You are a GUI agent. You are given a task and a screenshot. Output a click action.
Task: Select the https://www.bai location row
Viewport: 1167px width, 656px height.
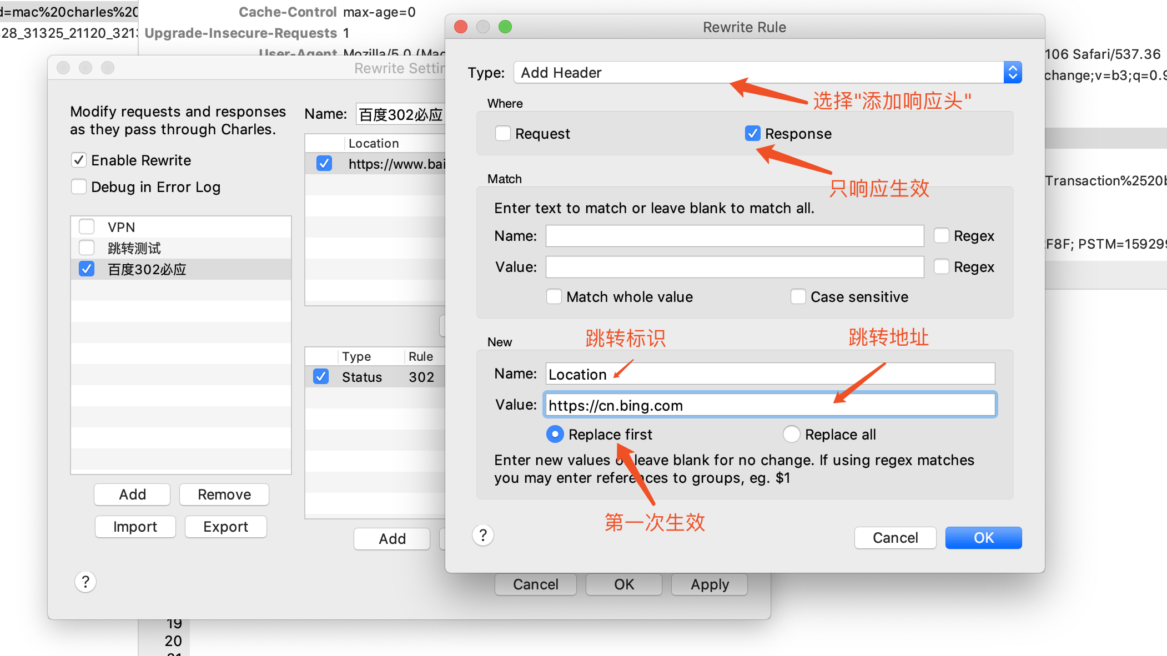[375, 164]
